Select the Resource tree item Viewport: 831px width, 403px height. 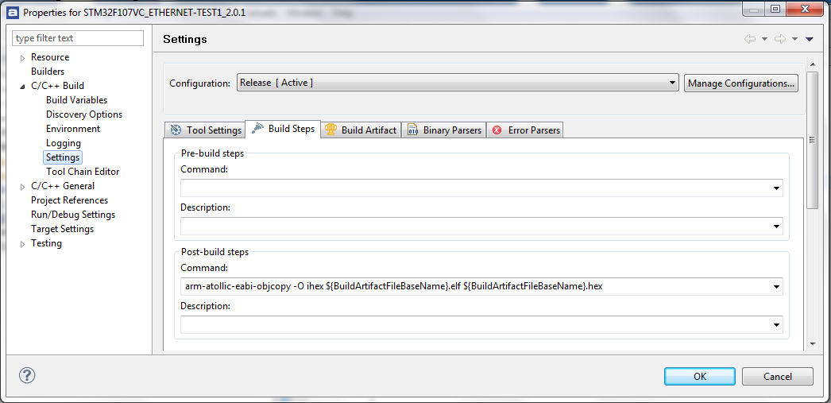coord(50,56)
